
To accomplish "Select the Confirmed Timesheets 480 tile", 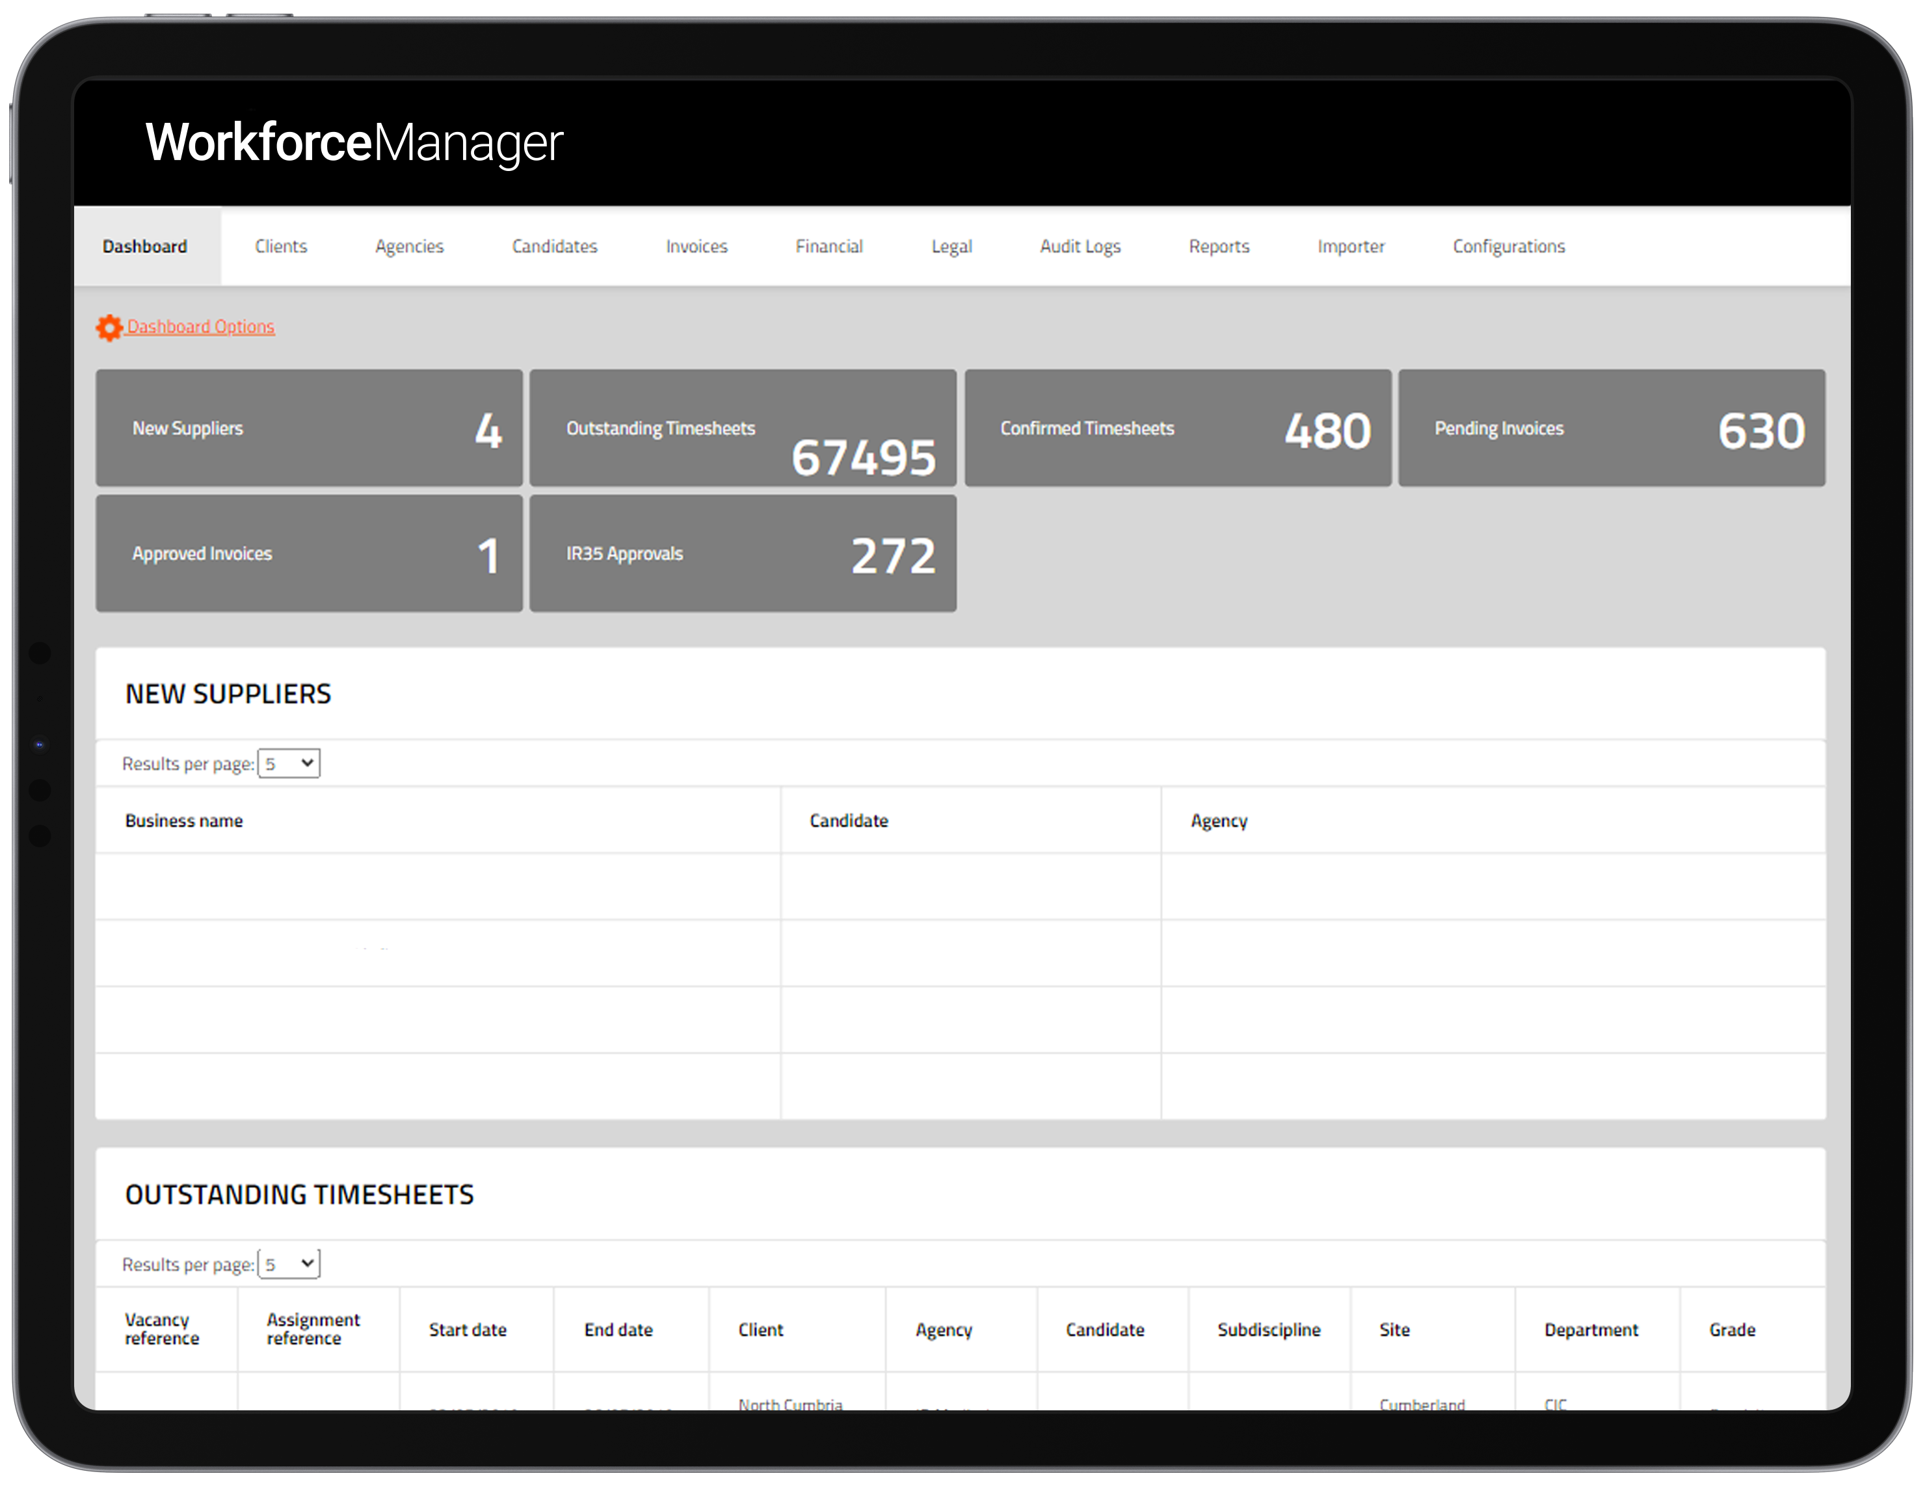I will pos(1178,428).
